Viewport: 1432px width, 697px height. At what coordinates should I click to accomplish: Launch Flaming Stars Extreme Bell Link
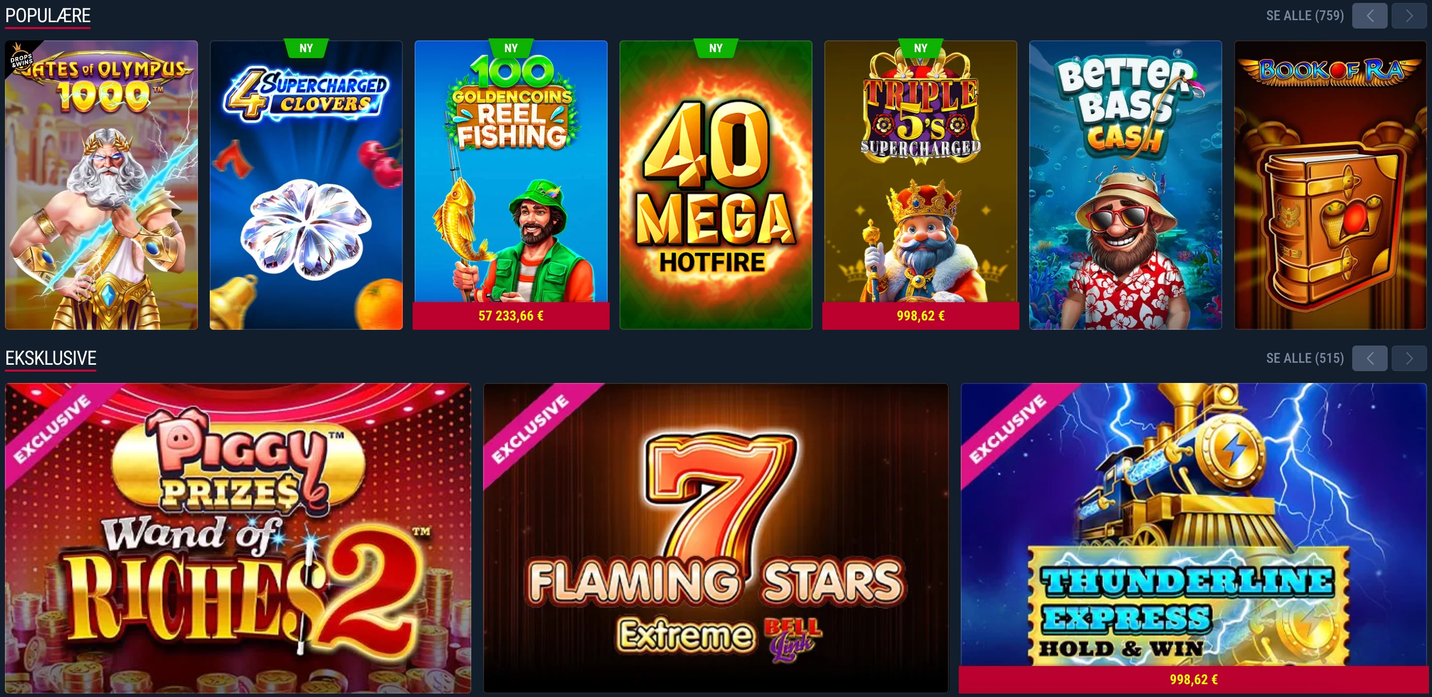(x=716, y=538)
